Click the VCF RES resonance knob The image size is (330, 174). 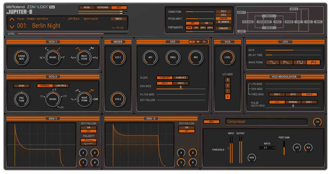[x=196, y=57]
